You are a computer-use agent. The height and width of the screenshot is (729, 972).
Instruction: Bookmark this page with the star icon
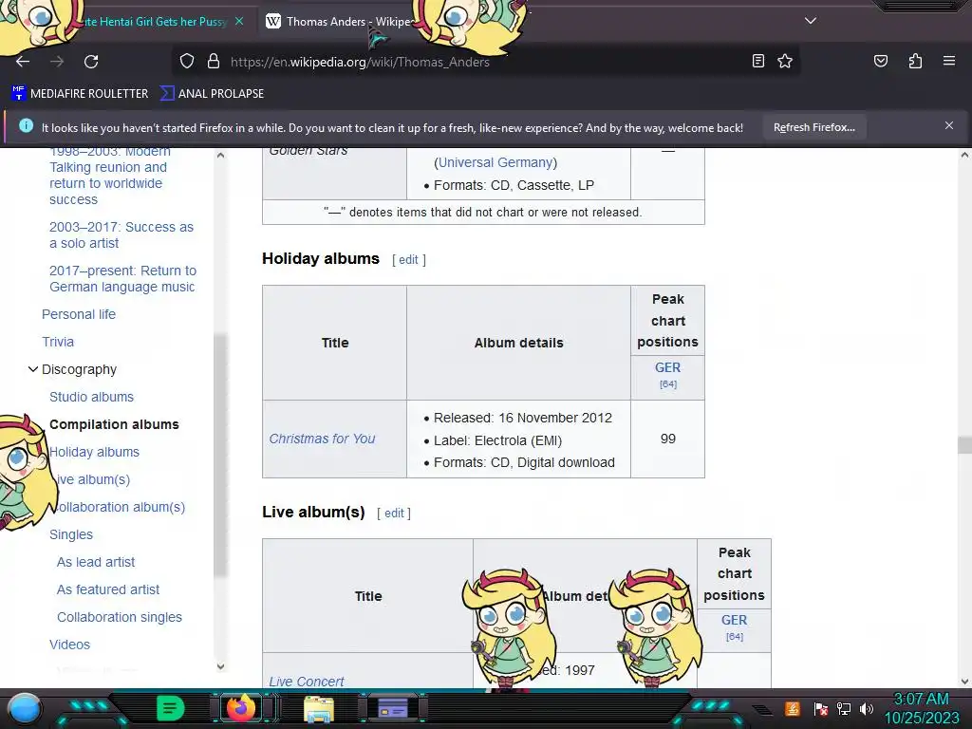point(785,61)
